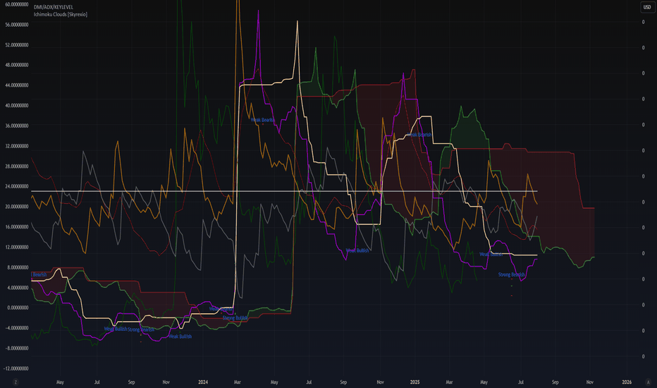
Task: Select the DMI/ADX/KEYLEVEL indicator legend
Action: point(53,8)
